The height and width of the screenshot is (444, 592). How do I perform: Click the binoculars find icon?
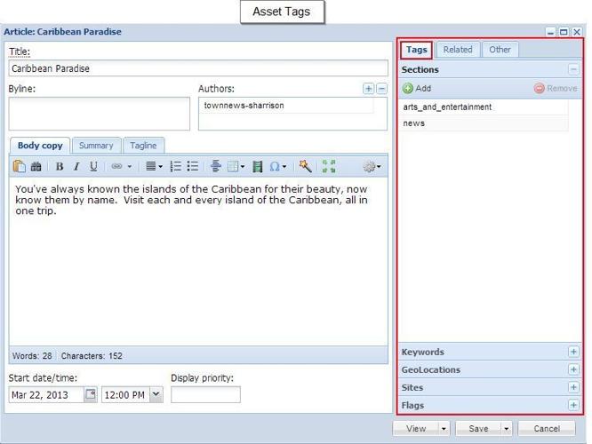point(36,166)
